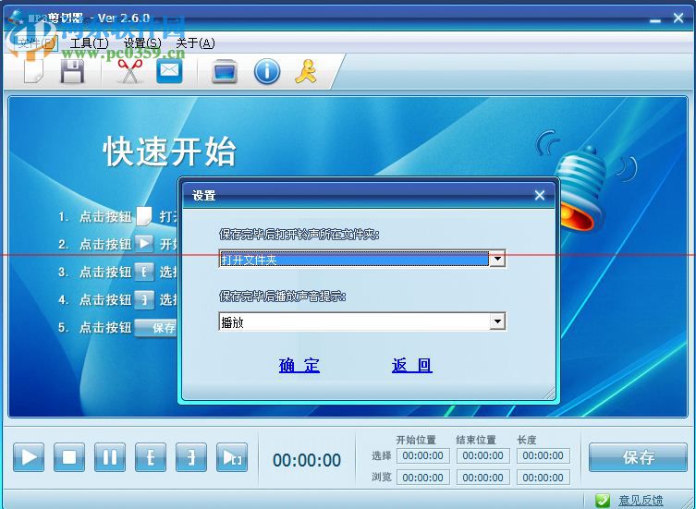Pause playback with the pause button
The image size is (696, 509).
tap(110, 457)
